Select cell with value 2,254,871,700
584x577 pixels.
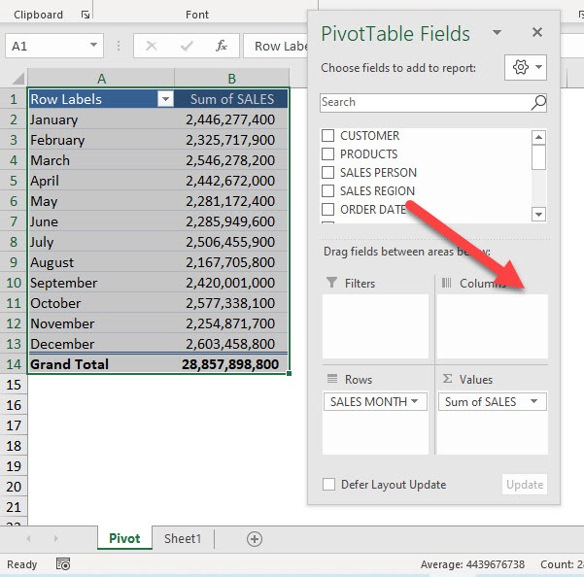(231, 323)
